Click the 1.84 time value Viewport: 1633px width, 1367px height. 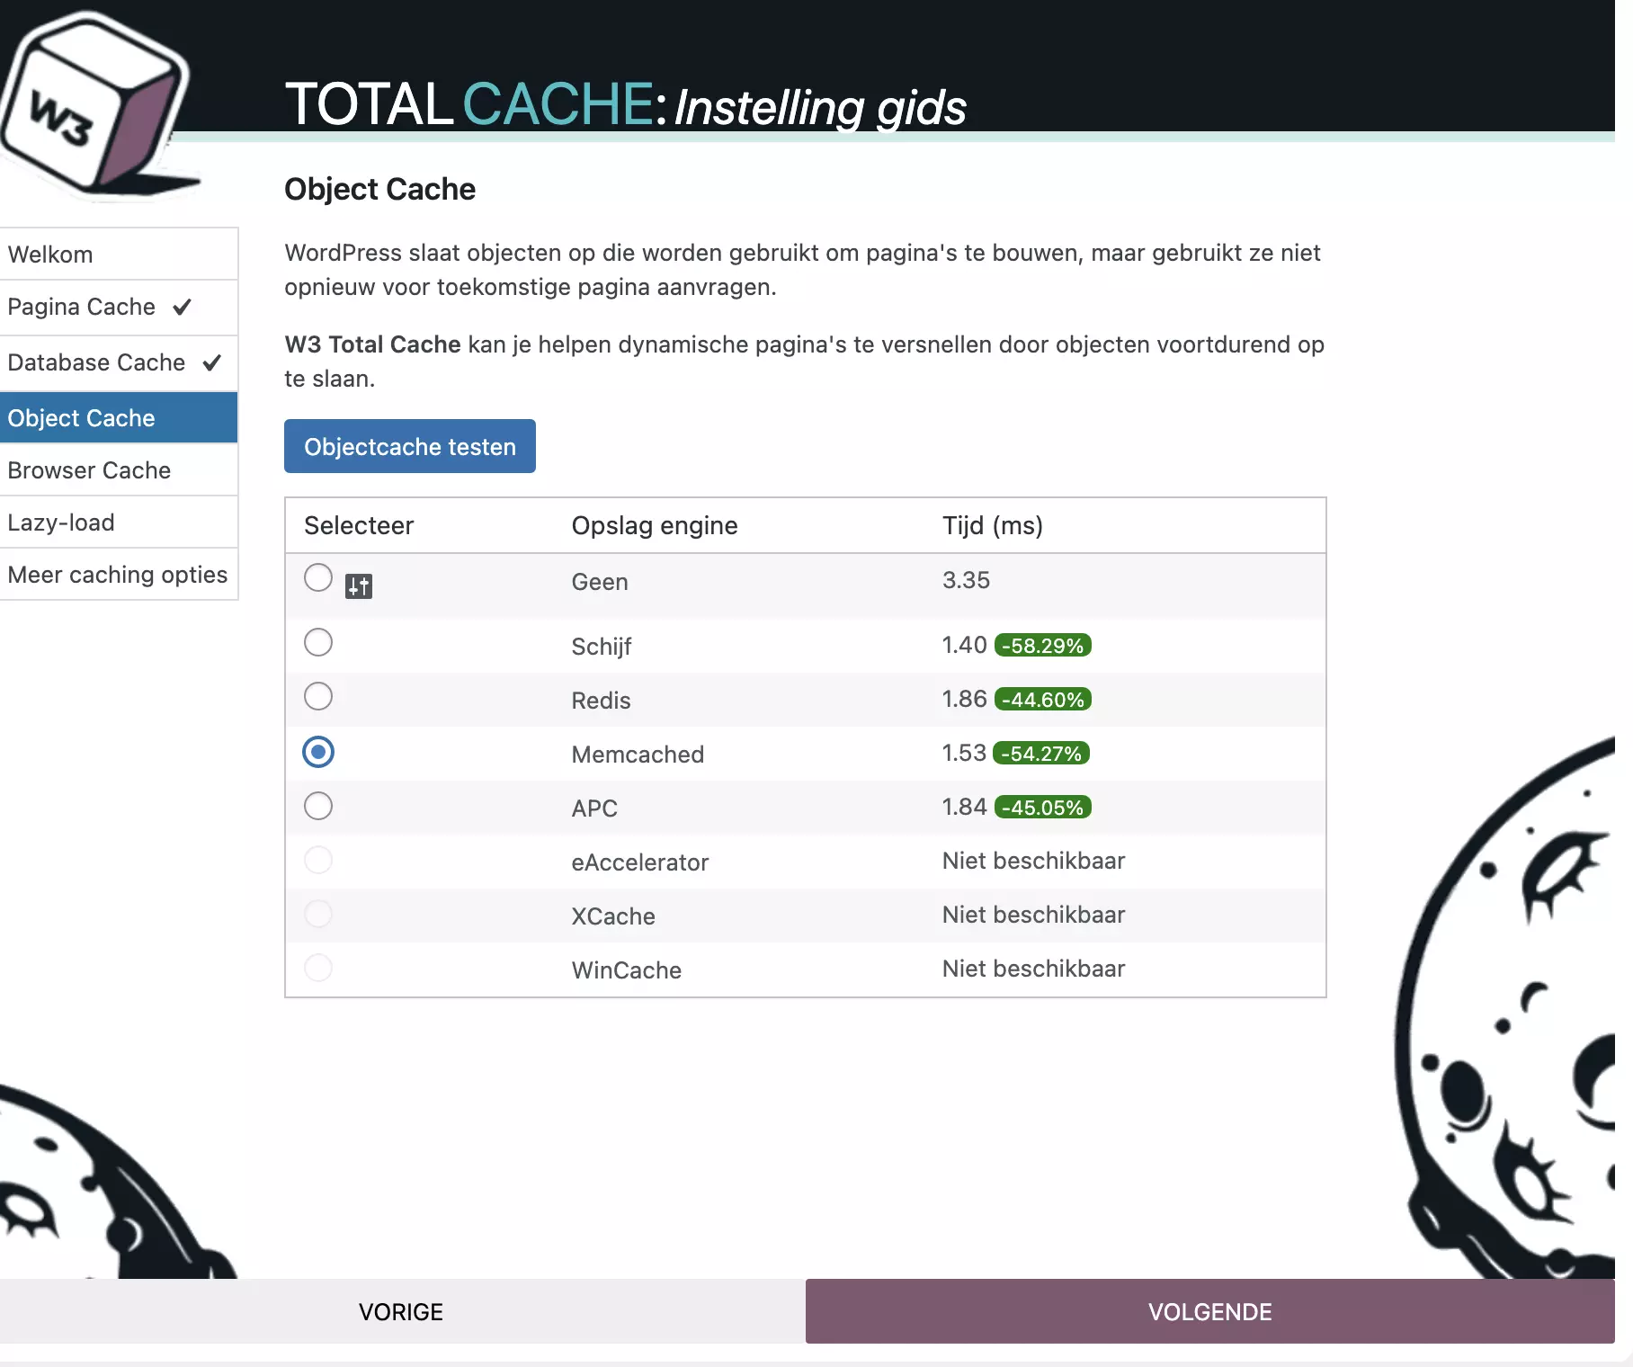964,807
